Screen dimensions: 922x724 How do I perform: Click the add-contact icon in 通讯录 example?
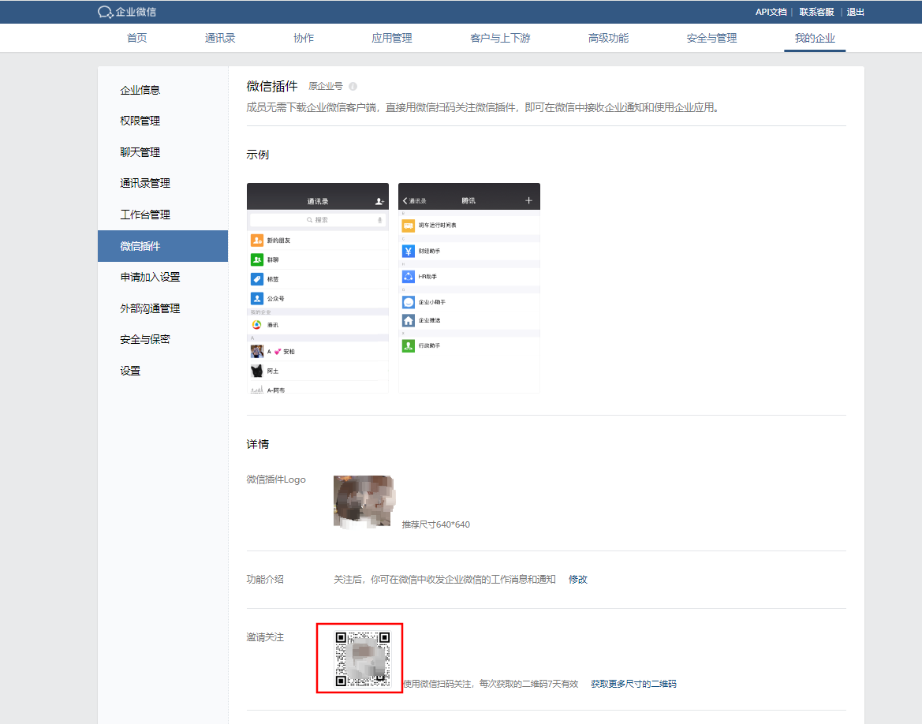click(379, 202)
